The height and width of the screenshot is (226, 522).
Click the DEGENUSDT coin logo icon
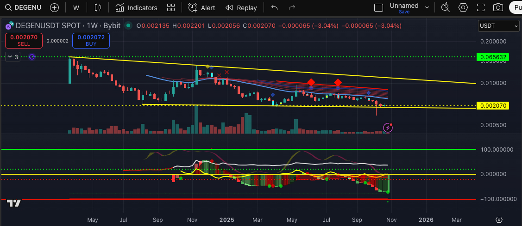[10, 25]
